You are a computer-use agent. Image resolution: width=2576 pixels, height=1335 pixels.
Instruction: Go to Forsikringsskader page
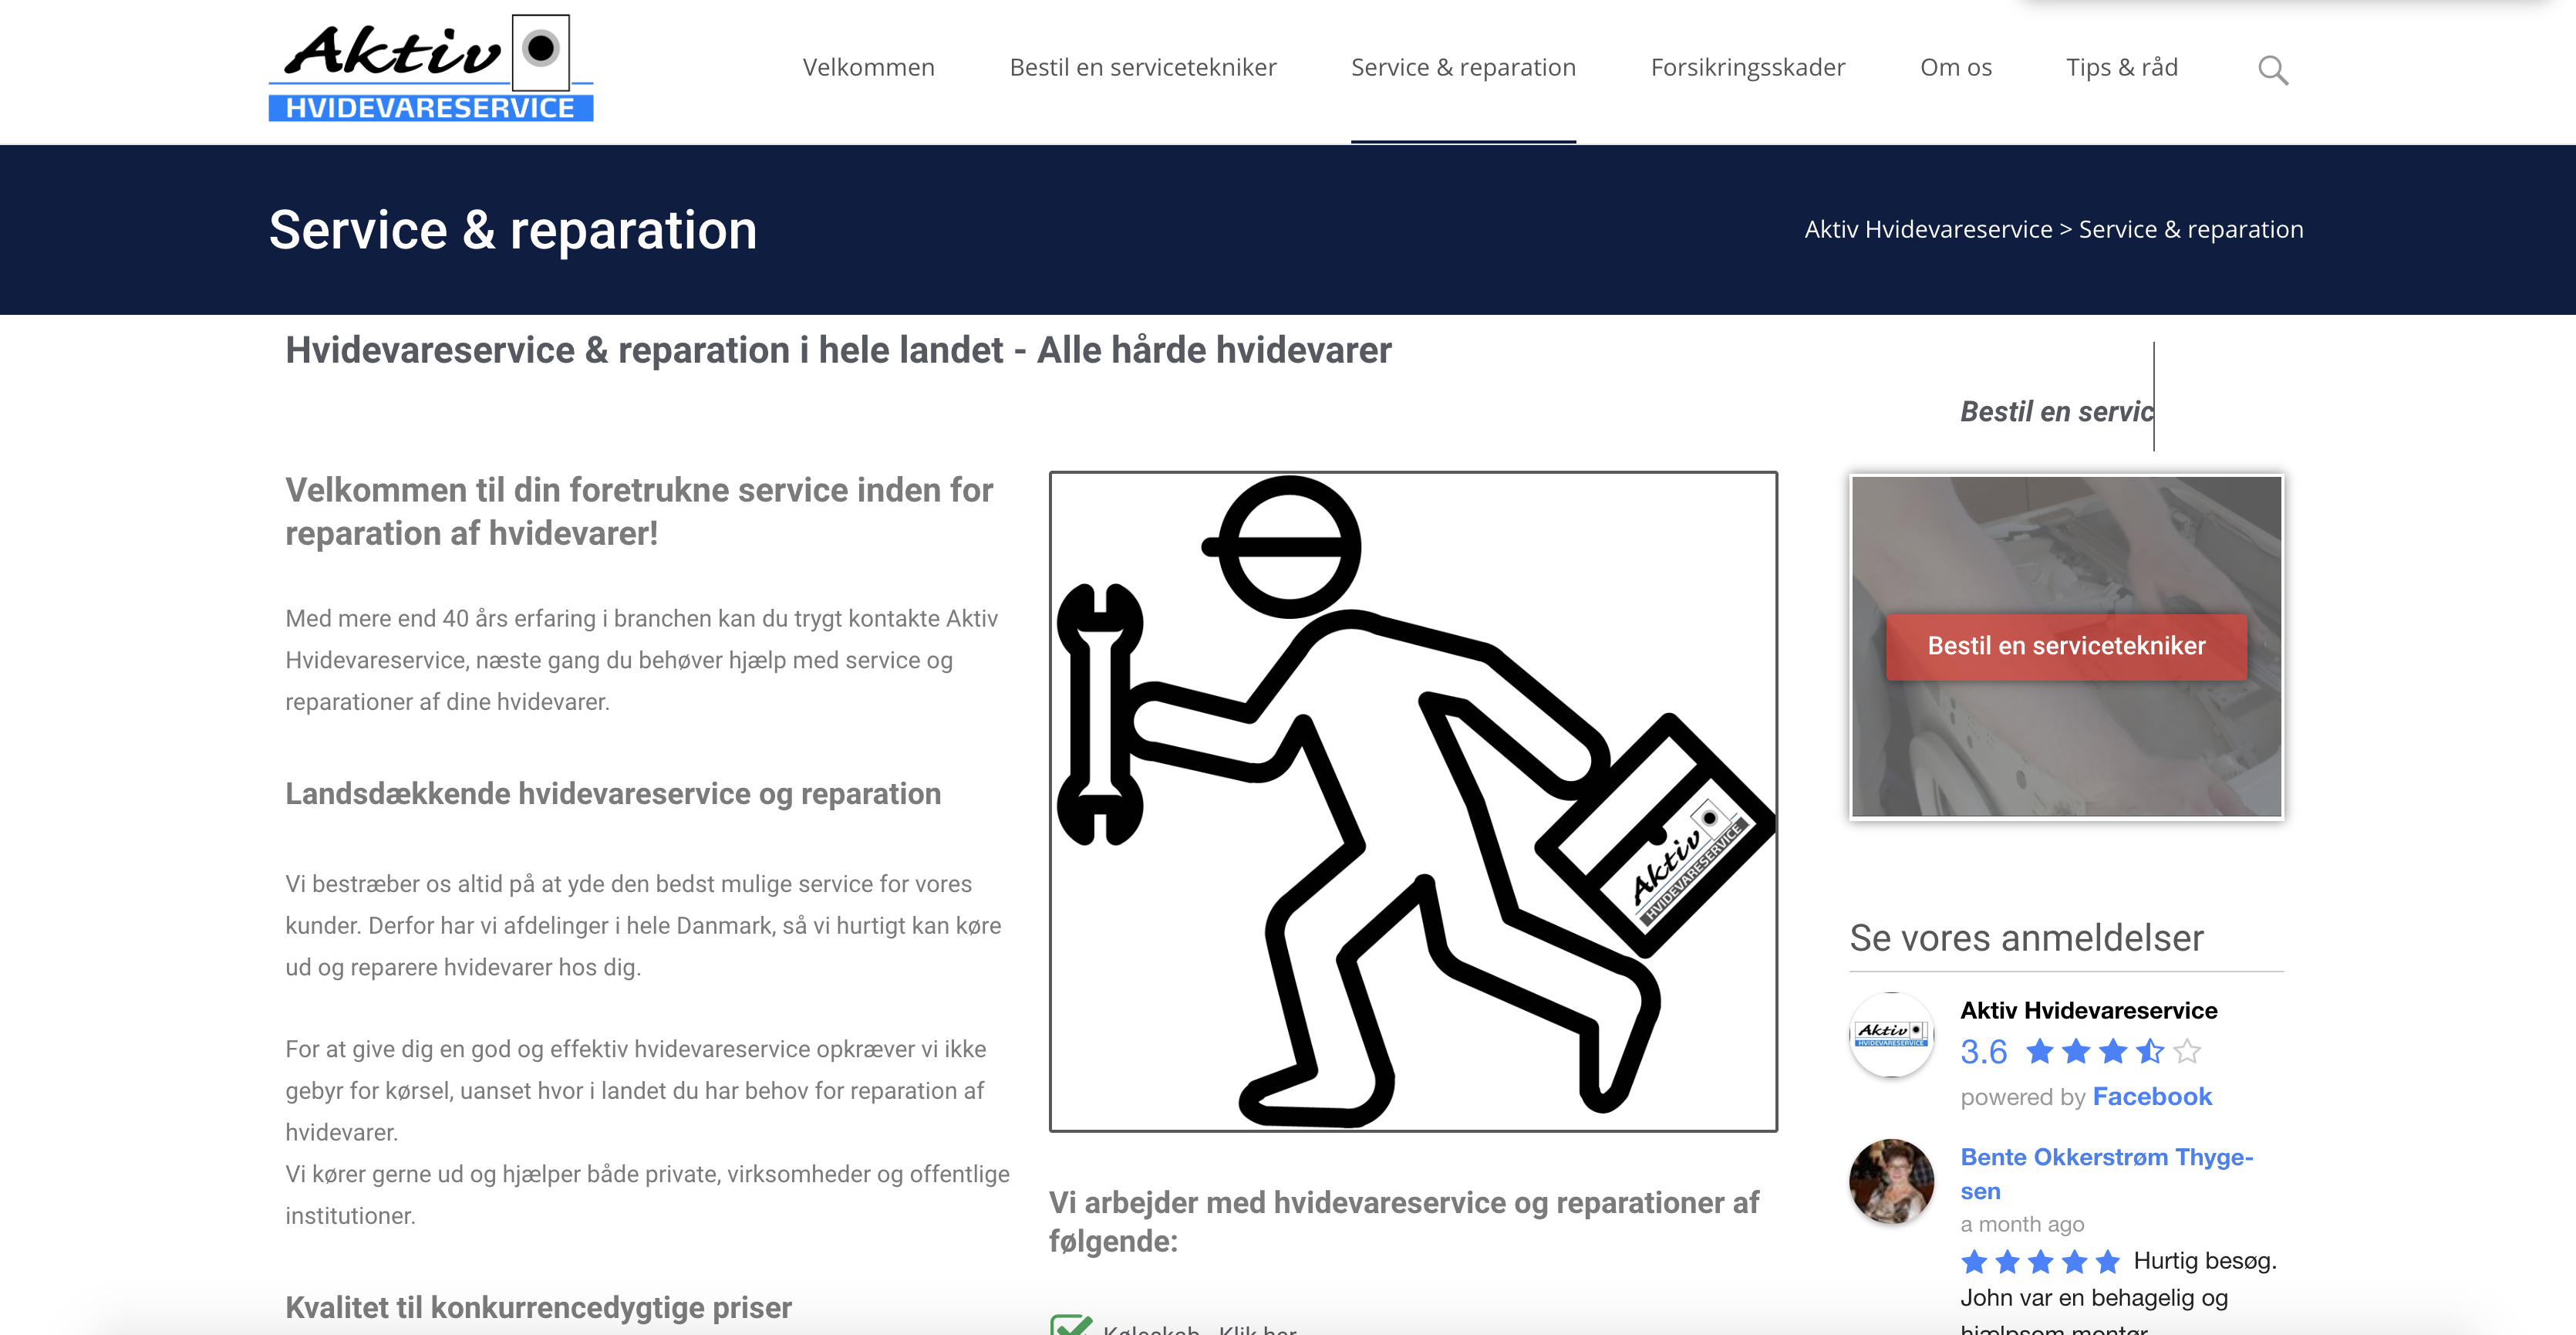tap(1747, 68)
